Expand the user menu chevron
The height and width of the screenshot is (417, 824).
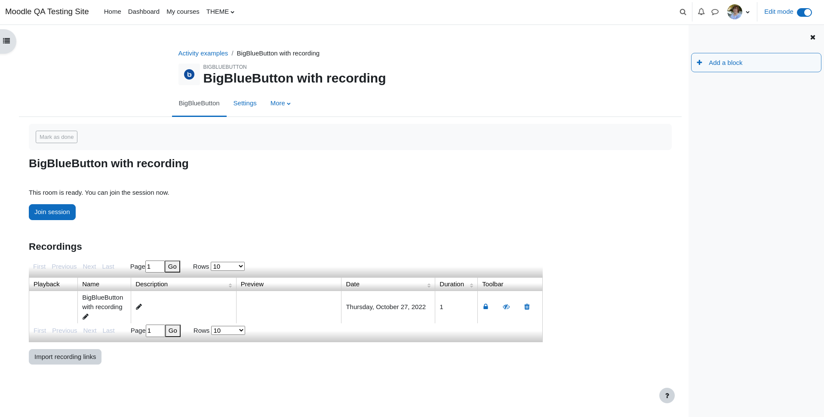click(748, 12)
